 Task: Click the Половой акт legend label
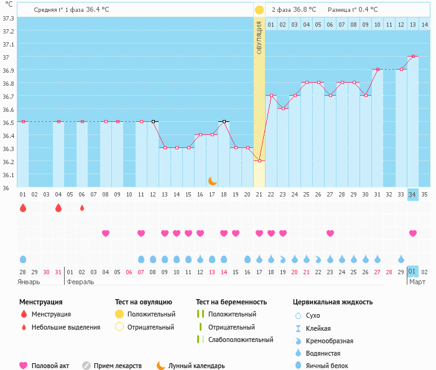click(50, 366)
